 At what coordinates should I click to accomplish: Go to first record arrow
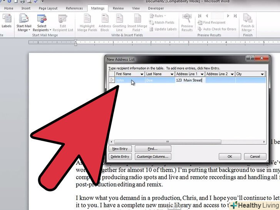(200, 16)
